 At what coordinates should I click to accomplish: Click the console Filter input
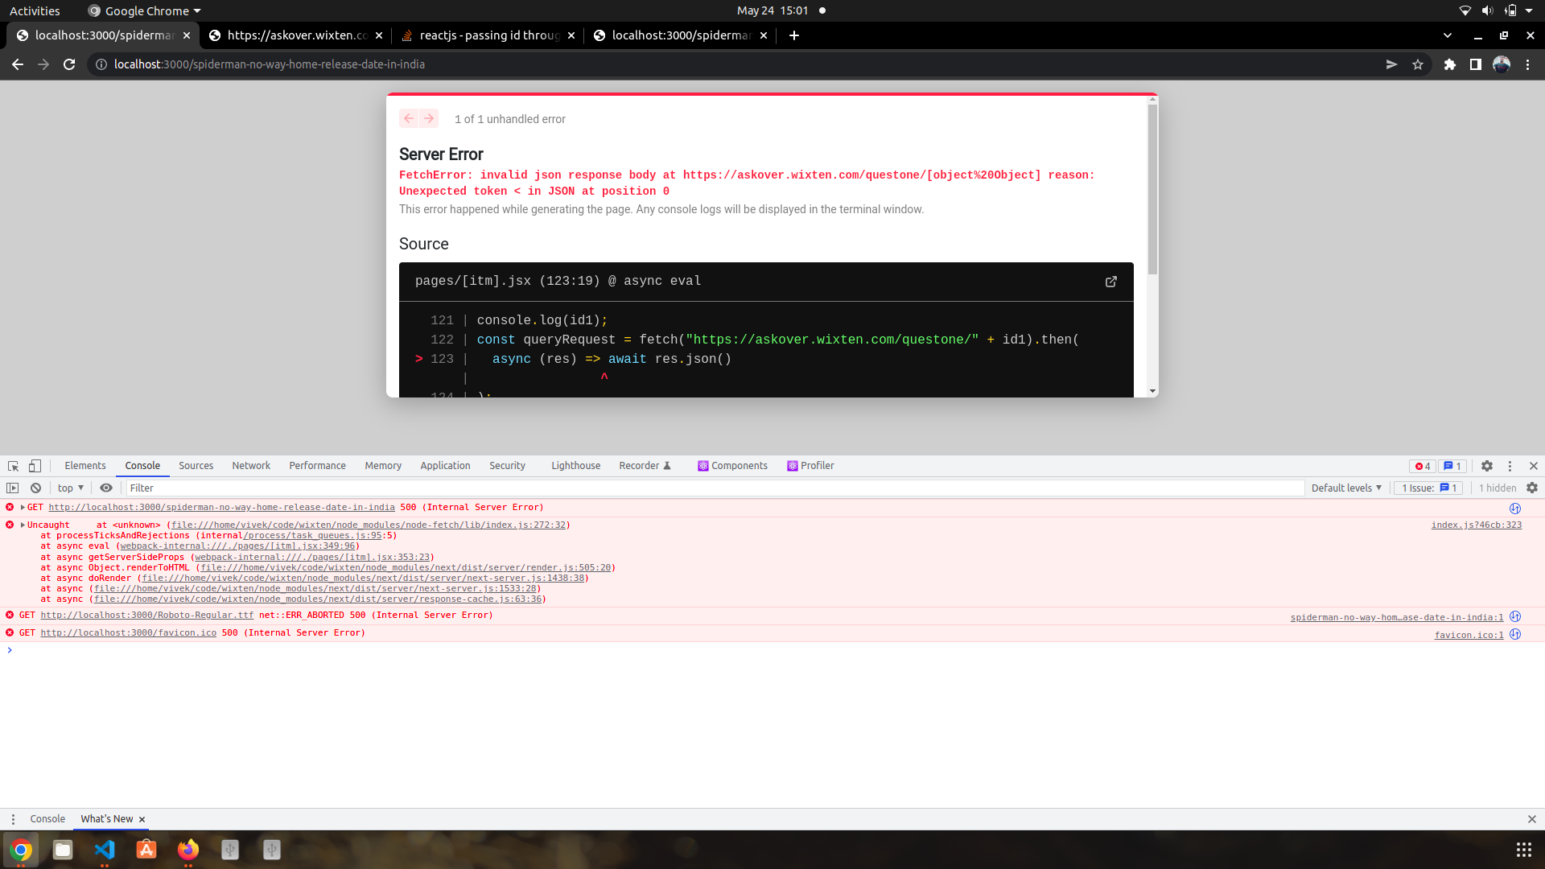point(715,488)
